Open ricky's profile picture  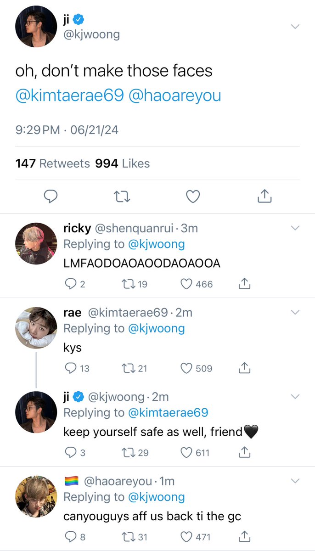[x=36, y=243]
